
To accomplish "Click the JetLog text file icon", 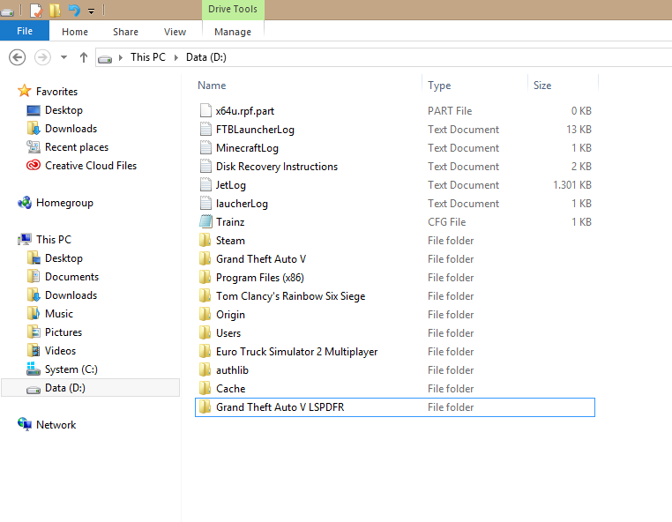I will [x=205, y=184].
